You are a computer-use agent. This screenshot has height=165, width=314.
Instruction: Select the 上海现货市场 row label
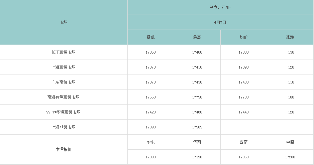click(x=64, y=67)
